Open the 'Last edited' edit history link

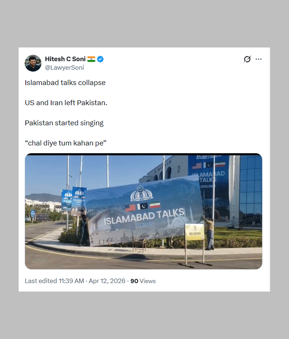pos(41,281)
